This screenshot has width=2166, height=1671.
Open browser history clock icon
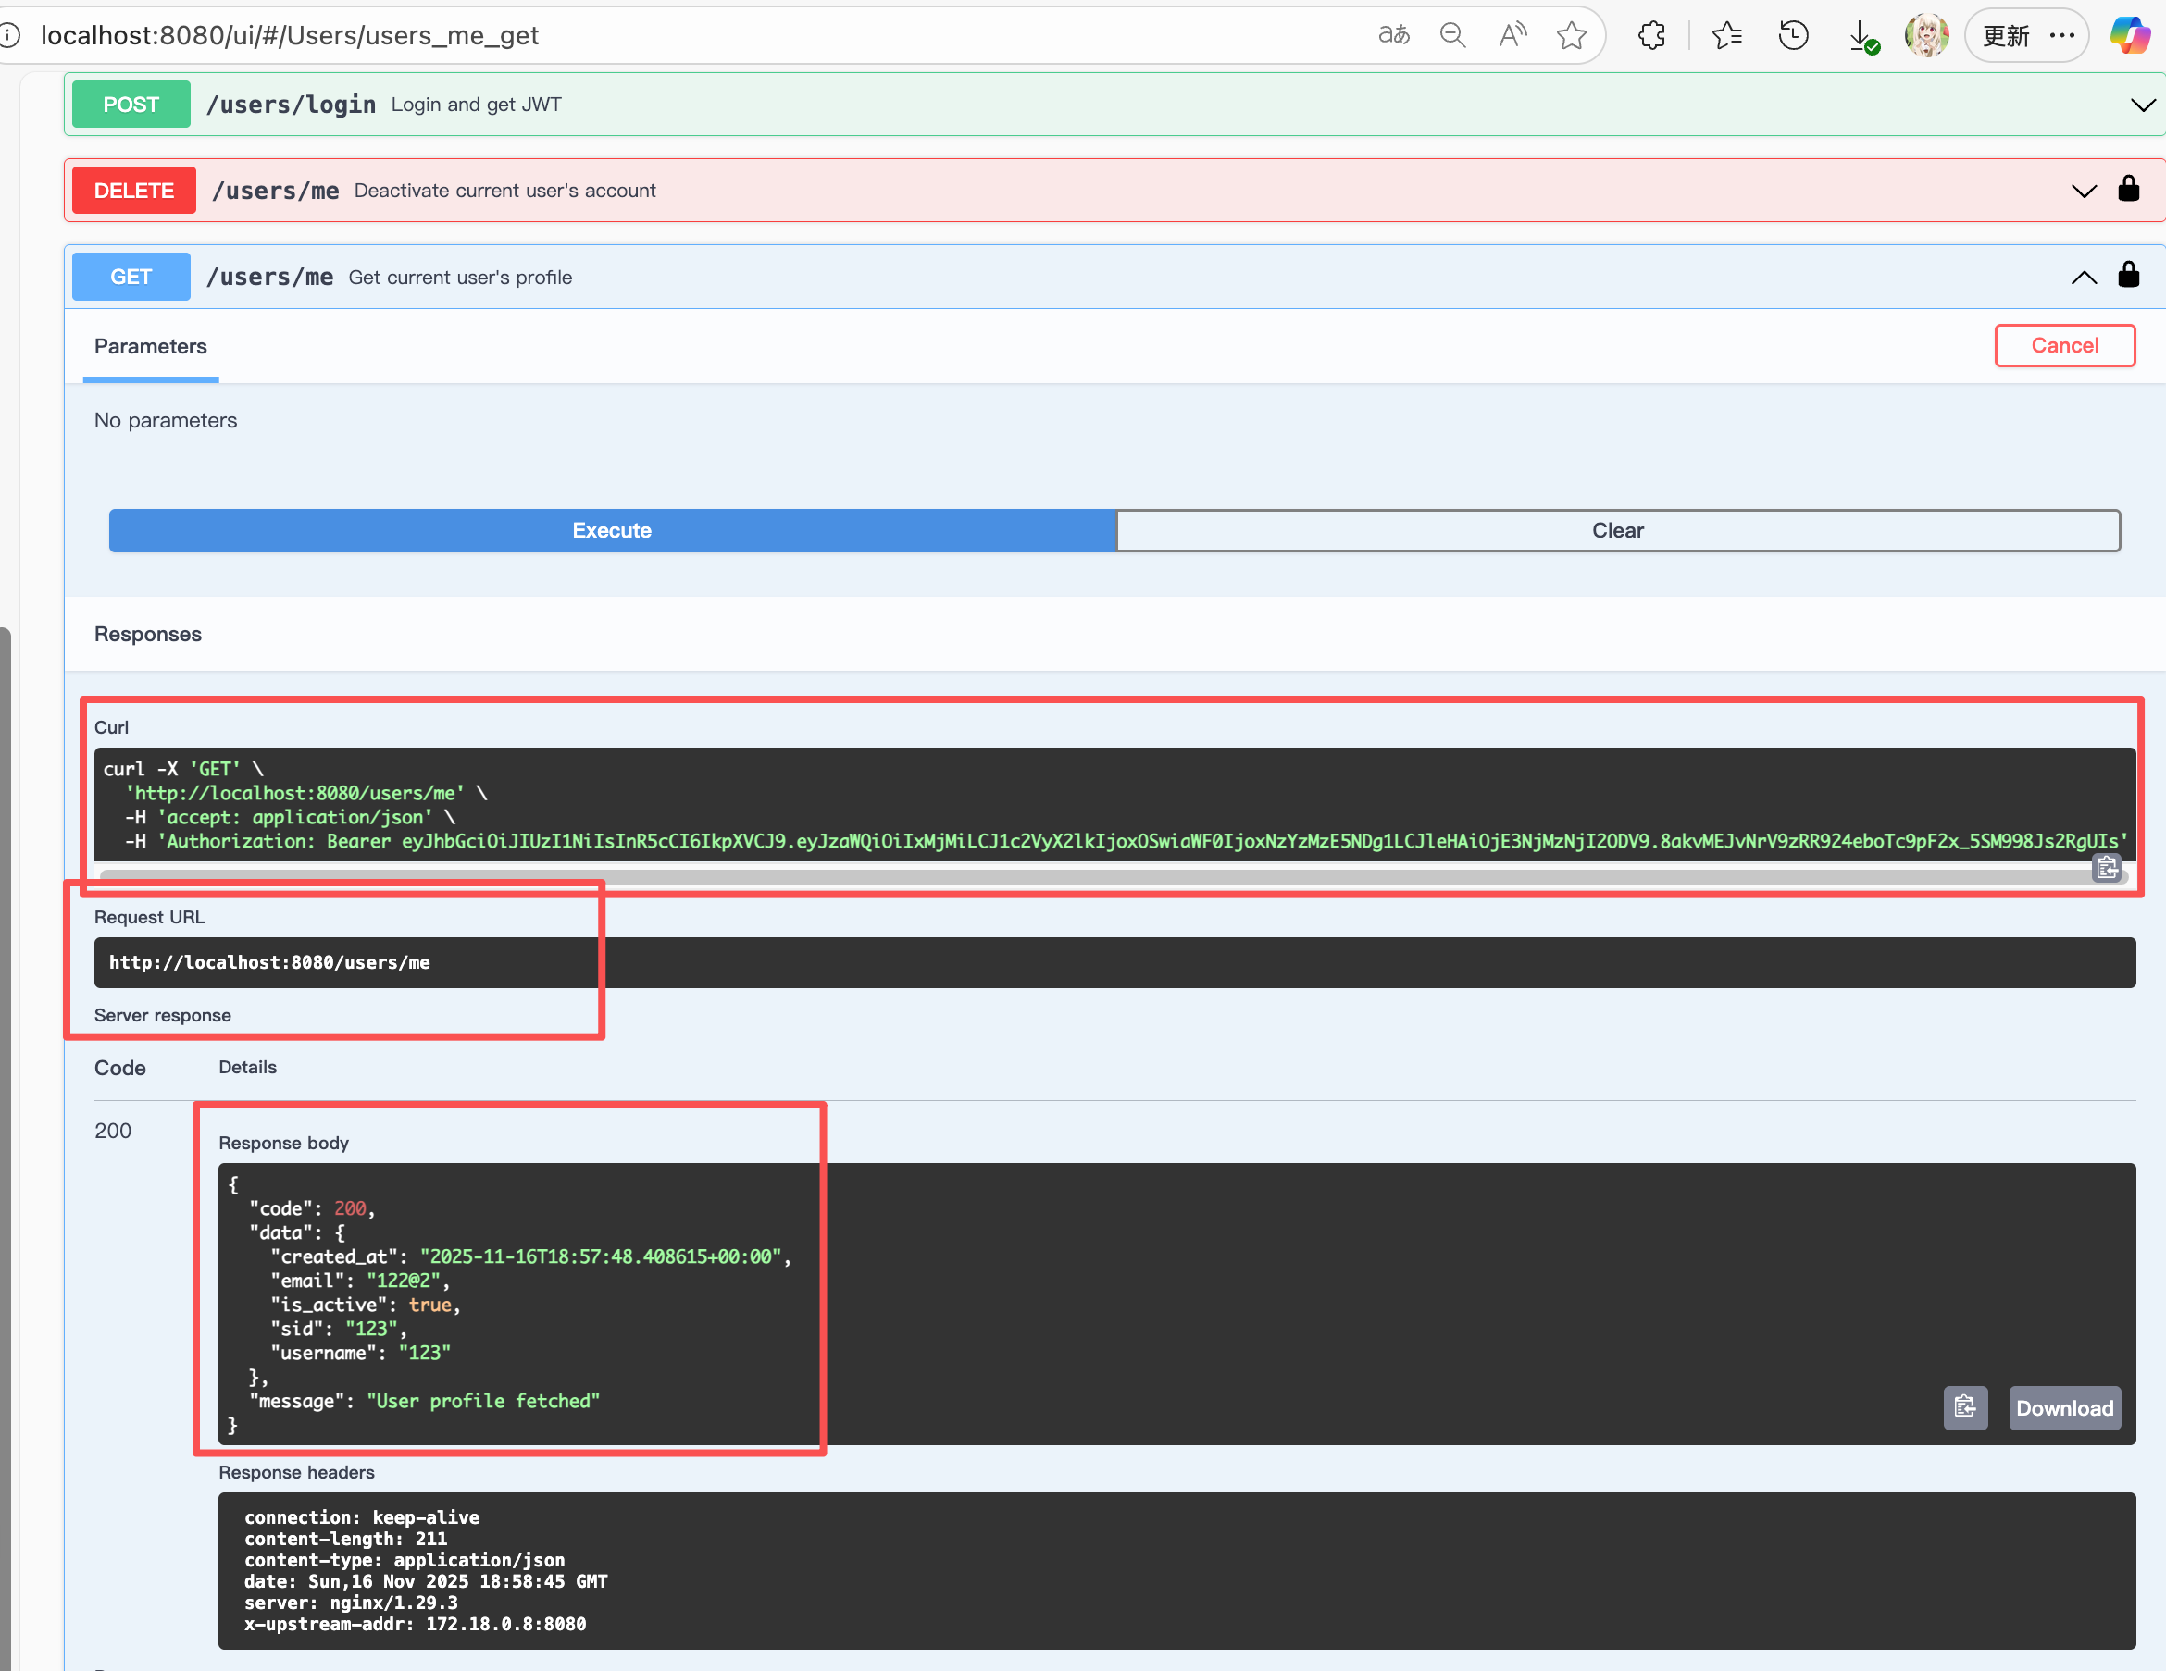coord(1793,36)
